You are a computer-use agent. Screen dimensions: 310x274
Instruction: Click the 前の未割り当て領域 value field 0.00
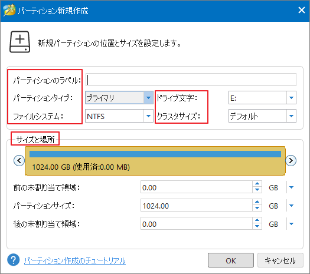coord(197,187)
